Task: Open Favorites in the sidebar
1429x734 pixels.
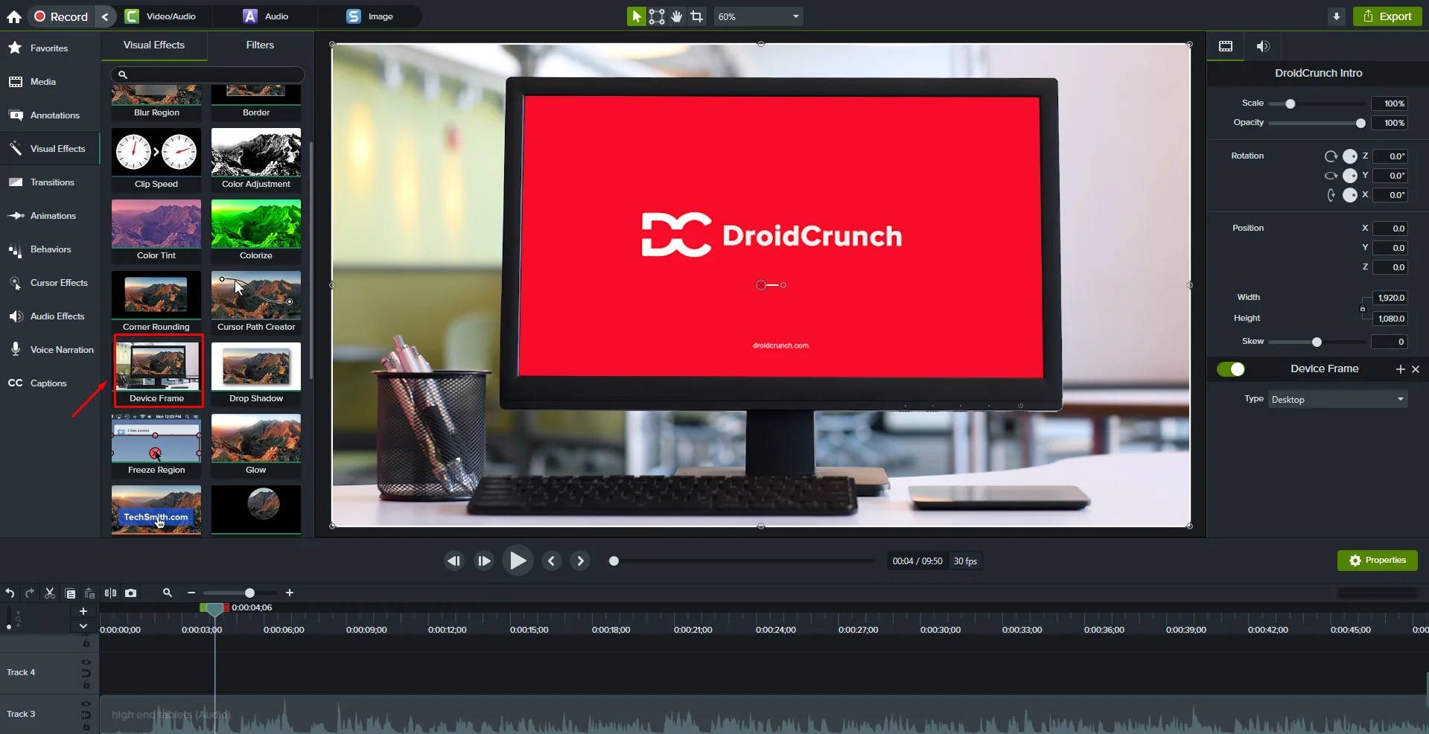Action: tap(49, 48)
